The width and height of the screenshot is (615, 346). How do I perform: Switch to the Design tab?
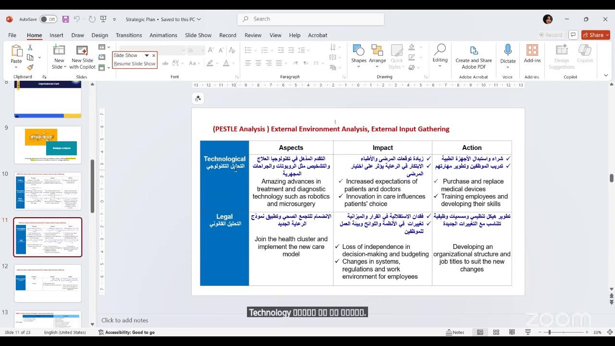[99, 35]
